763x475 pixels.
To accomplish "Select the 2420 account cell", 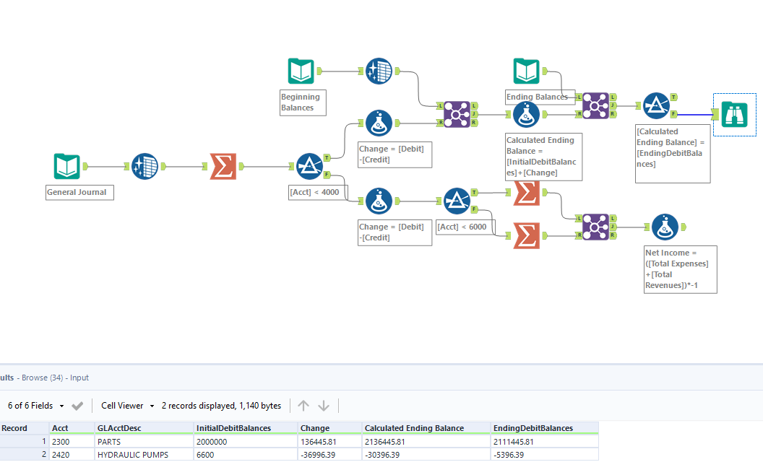I will 72,455.
